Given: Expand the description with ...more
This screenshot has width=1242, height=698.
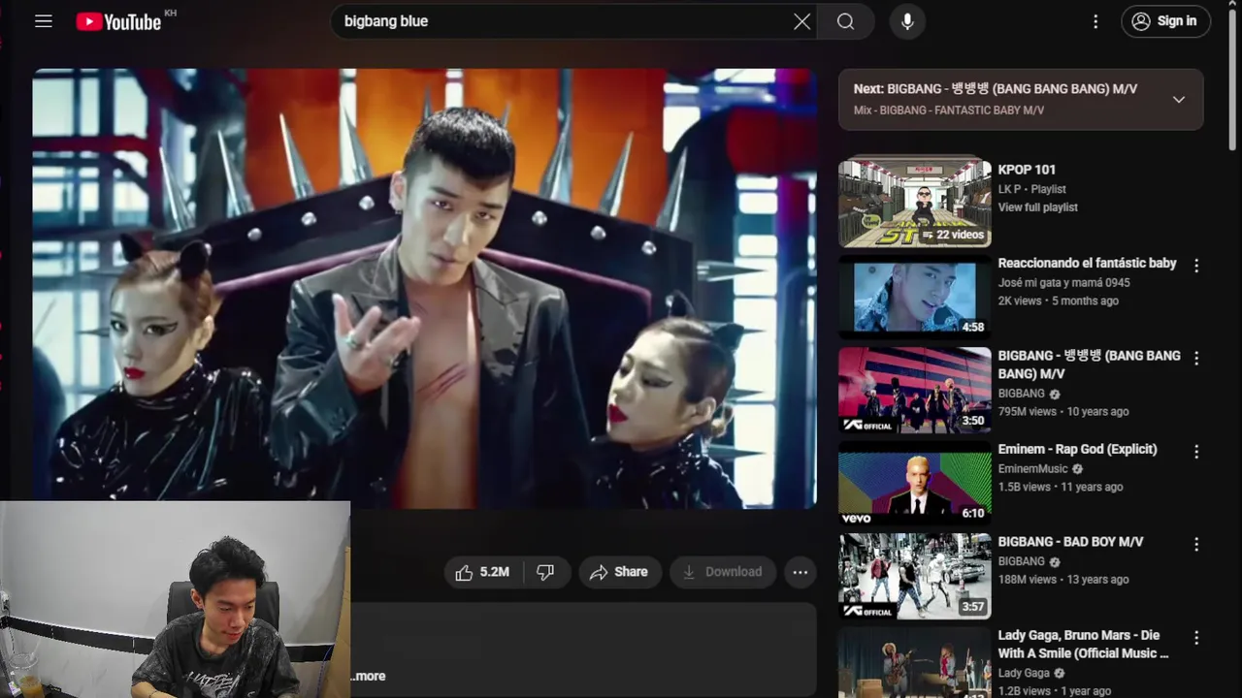Looking at the screenshot, I should pyautogui.click(x=369, y=676).
